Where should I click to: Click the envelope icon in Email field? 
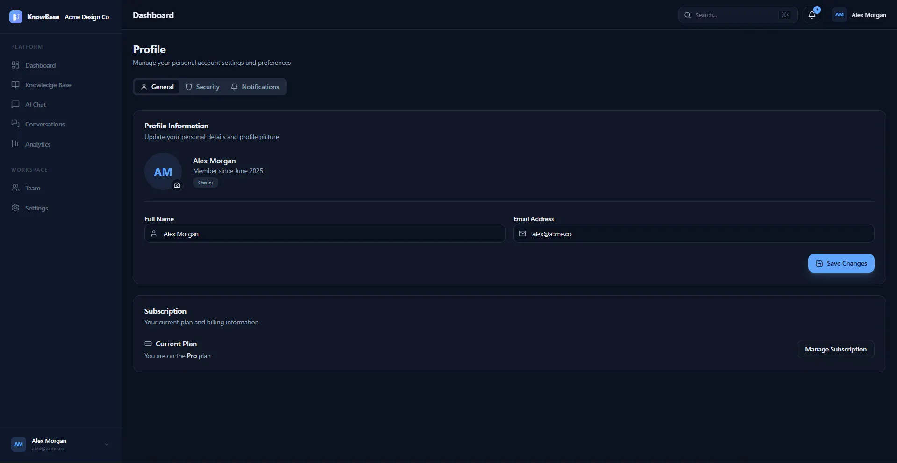523,233
